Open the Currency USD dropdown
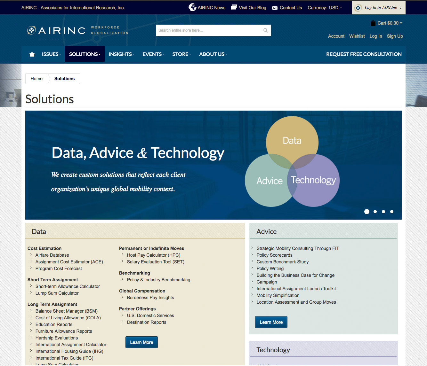This screenshot has width=427, height=366. coord(325,8)
